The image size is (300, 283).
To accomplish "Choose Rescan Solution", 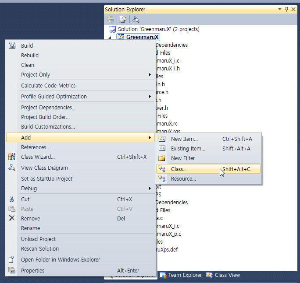I will (x=80, y=248).
